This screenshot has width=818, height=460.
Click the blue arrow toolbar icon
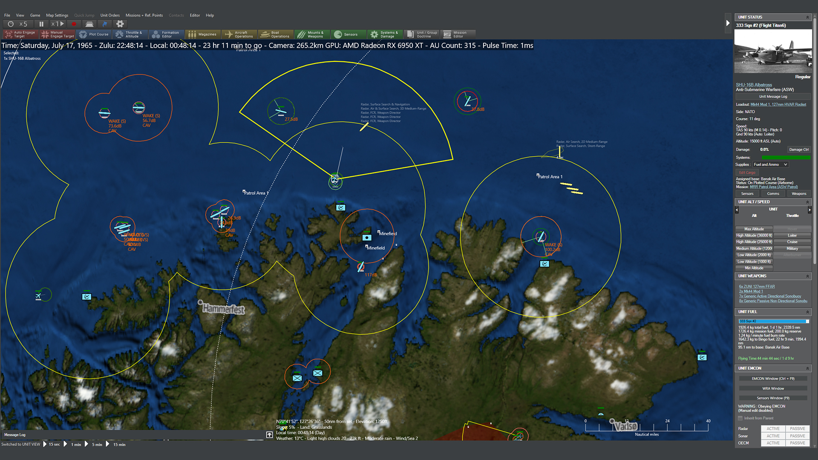105,24
